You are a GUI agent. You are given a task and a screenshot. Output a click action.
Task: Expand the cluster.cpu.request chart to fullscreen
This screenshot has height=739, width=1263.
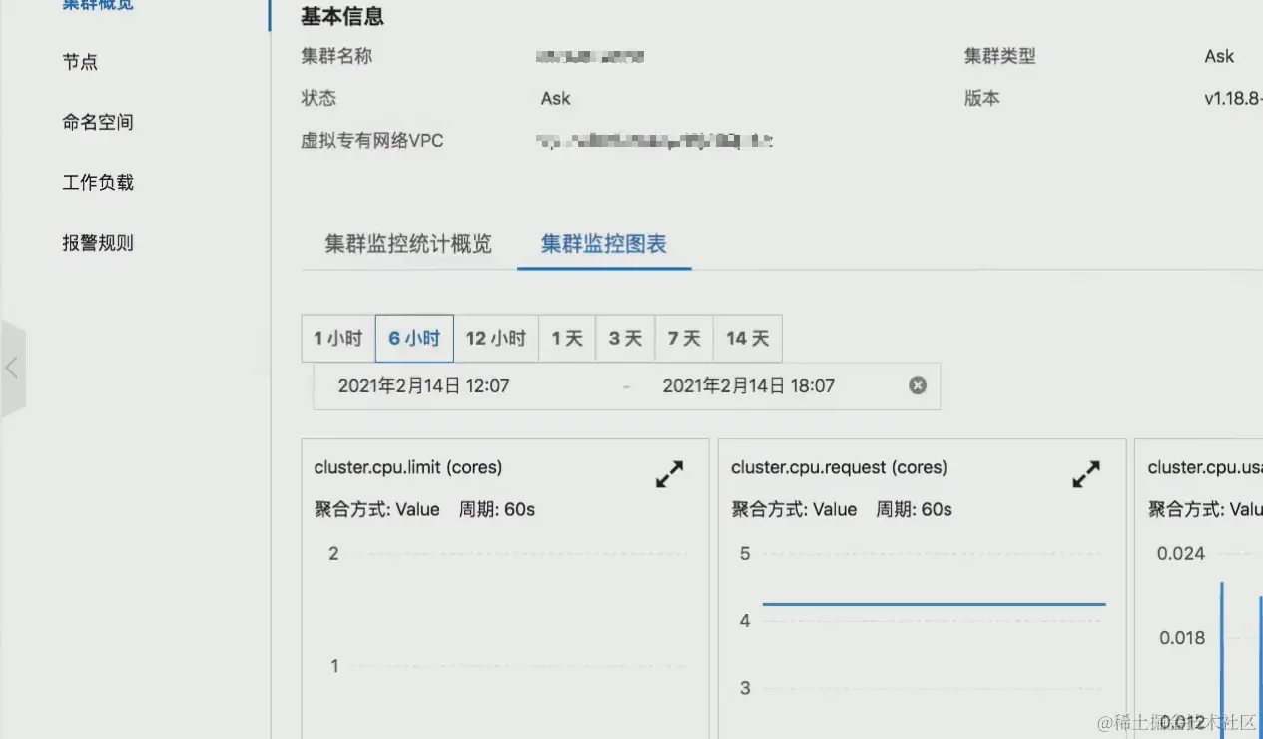[1086, 474]
